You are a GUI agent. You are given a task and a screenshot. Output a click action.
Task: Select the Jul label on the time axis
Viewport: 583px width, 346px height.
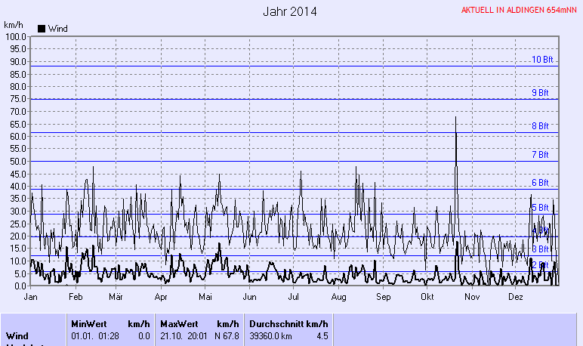(295, 297)
